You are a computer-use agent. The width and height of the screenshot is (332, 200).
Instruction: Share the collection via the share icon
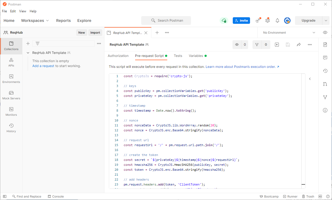click(299, 44)
